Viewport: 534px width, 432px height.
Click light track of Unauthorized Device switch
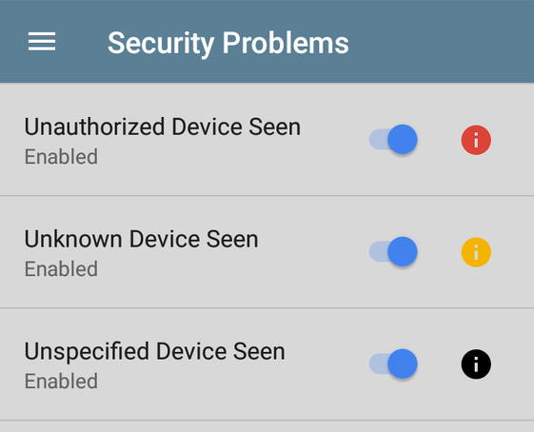378,139
